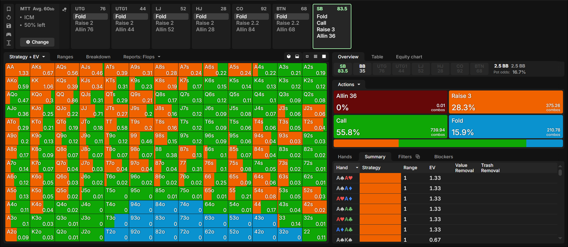Choose Raise 3 in SB panel
Screen dimensions: 568x247
pos(326,29)
